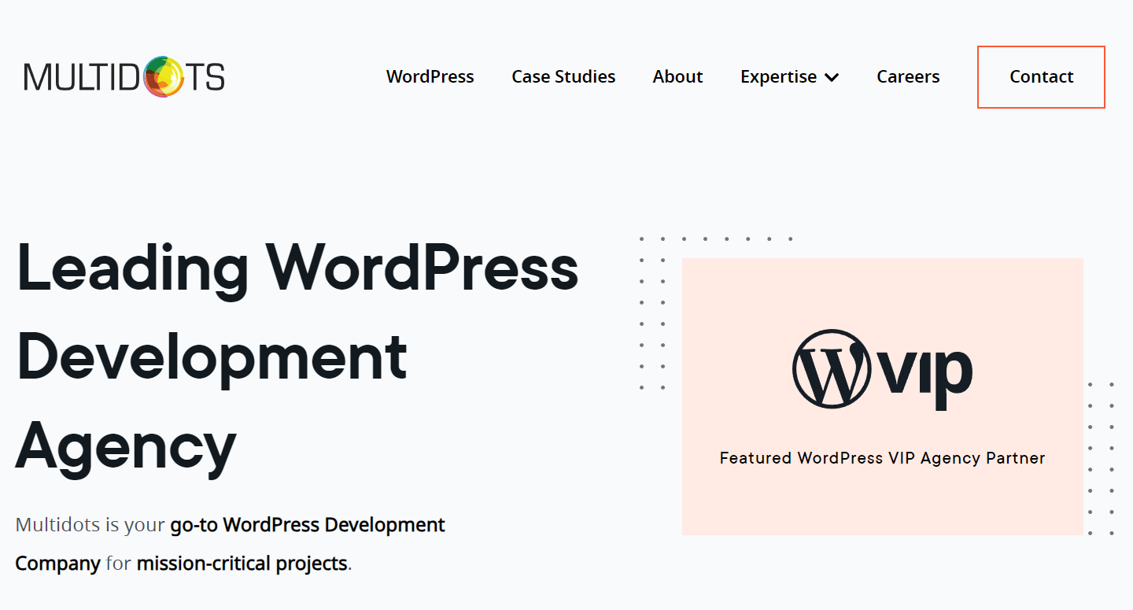The width and height of the screenshot is (1133, 610).
Task: Click the outlined Contact button
Action: 1041,77
